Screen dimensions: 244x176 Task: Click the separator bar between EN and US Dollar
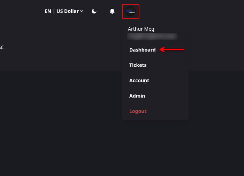tap(54, 11)
